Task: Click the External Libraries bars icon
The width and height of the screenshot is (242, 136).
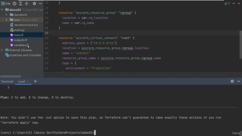Action: (x=7, y=50)
